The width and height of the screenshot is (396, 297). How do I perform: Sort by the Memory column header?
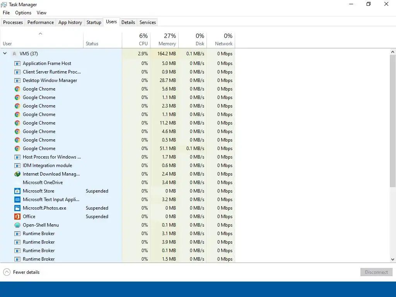164,40
